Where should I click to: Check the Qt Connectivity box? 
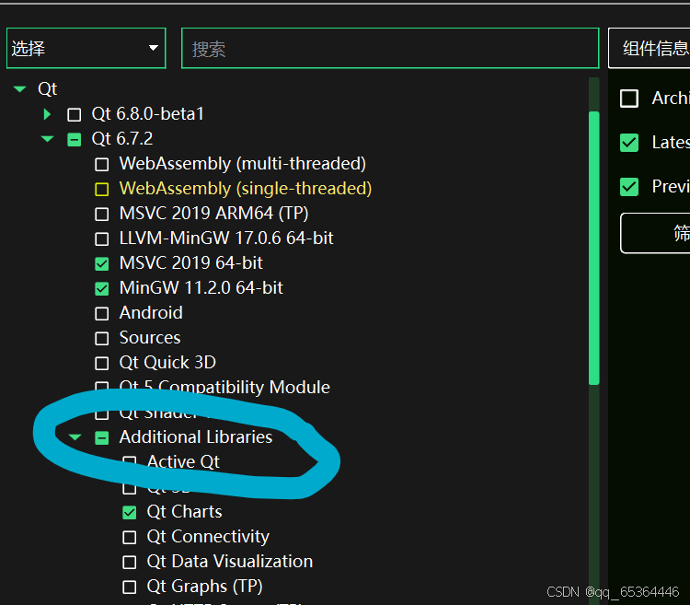coord(130,538)
